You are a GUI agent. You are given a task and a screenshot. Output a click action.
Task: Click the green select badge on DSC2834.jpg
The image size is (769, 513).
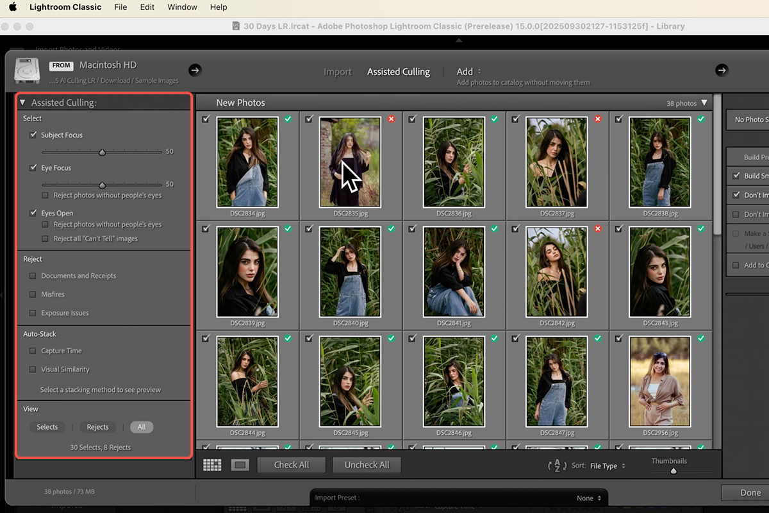pyautogui.click(x=288, y=119)
